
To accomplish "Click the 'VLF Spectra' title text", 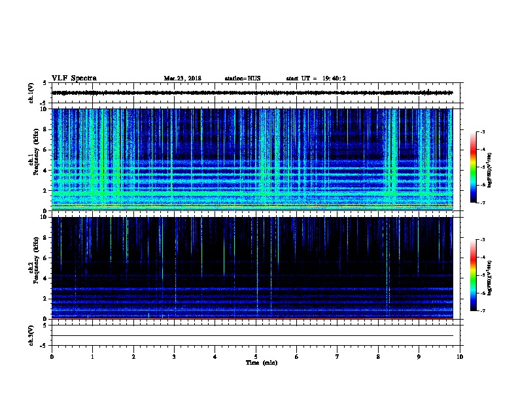I will [74, 78].
